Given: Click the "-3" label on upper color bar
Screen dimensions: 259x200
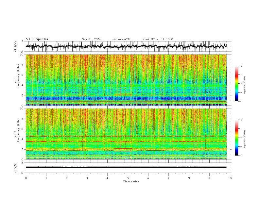Looking at the screenshot, I should (241, 66).
